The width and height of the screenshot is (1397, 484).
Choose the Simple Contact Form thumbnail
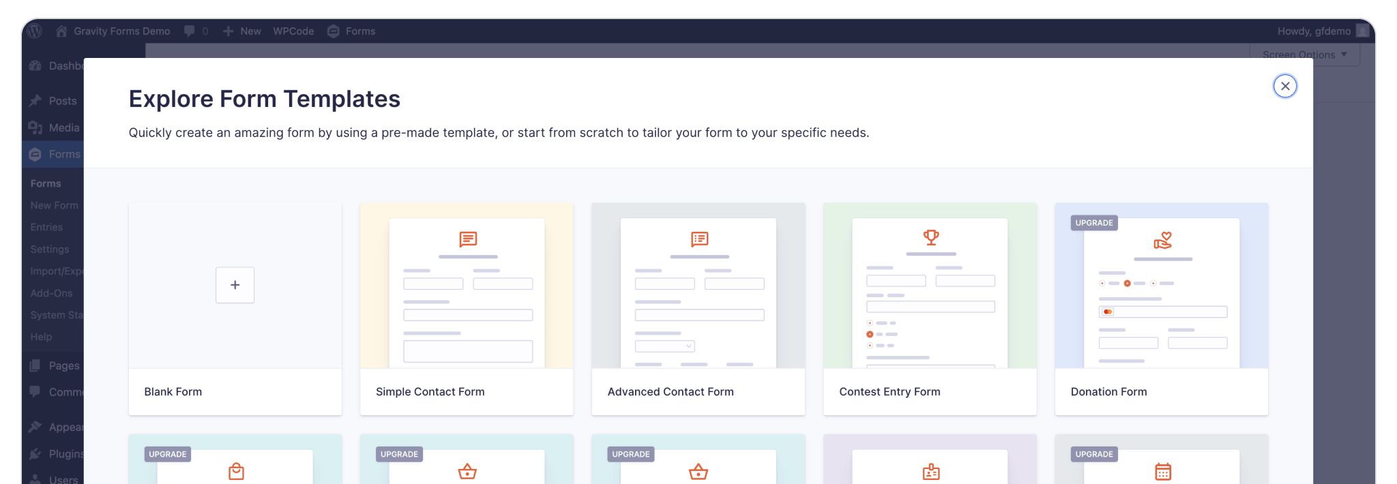[x=467, y=286]
